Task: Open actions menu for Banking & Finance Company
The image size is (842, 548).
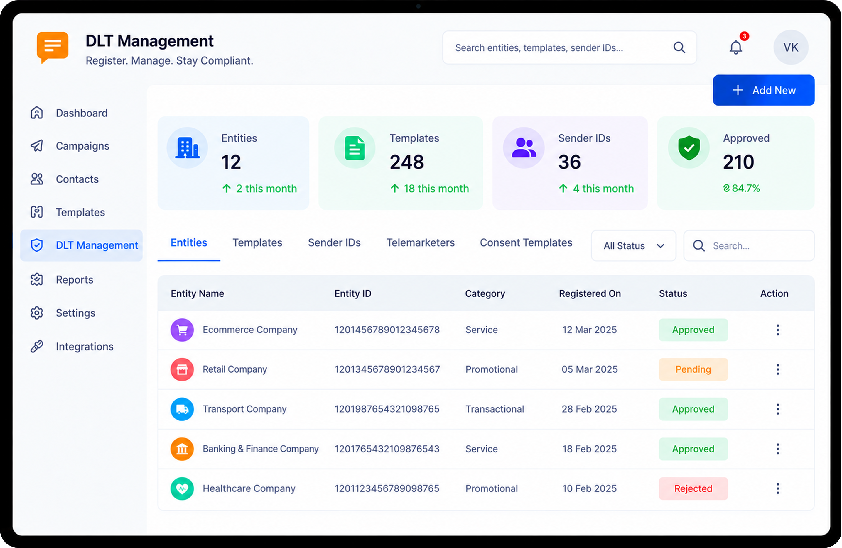Action: [778, 449]
